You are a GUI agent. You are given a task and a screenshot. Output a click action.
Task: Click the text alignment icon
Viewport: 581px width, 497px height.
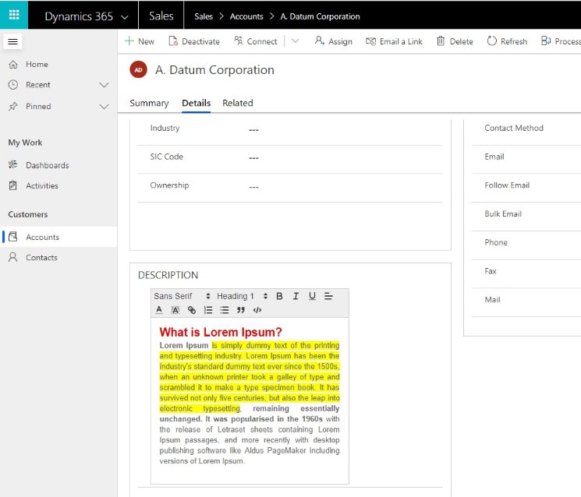328,296
